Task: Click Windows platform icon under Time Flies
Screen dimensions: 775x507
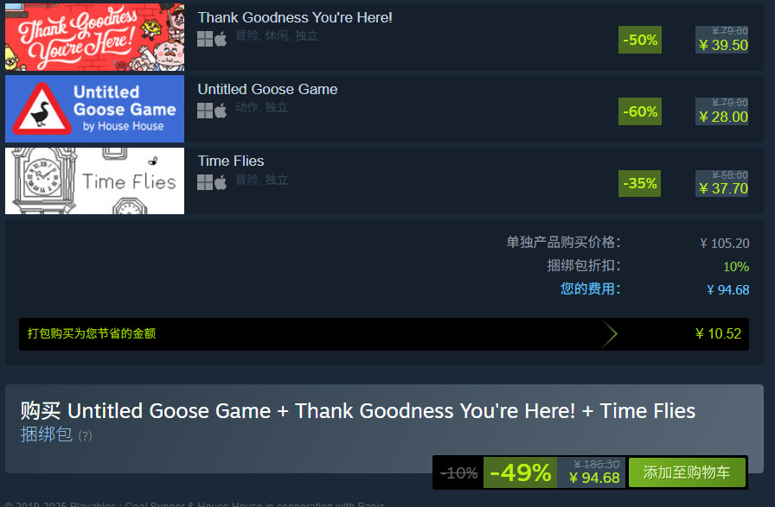Action: click(x=205, y=182)
